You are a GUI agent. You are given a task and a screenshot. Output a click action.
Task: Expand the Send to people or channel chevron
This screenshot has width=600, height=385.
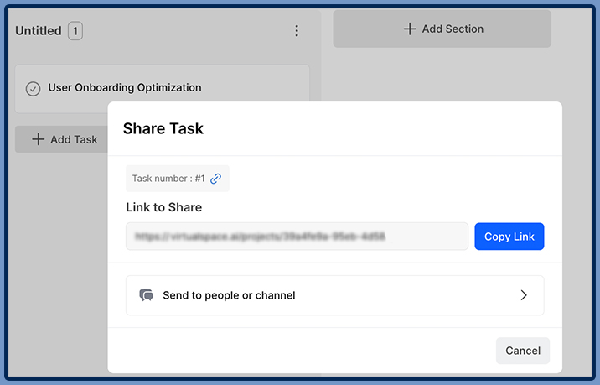pos(524,295)
